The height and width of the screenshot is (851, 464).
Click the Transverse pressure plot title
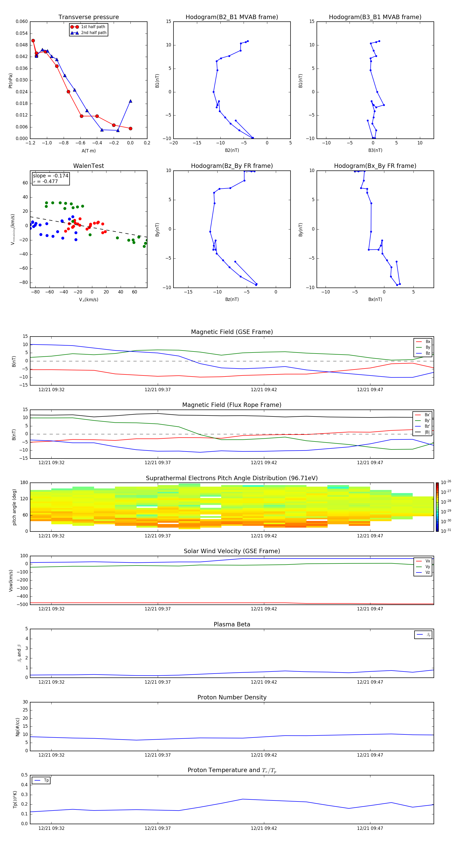(x=88, y=17)
